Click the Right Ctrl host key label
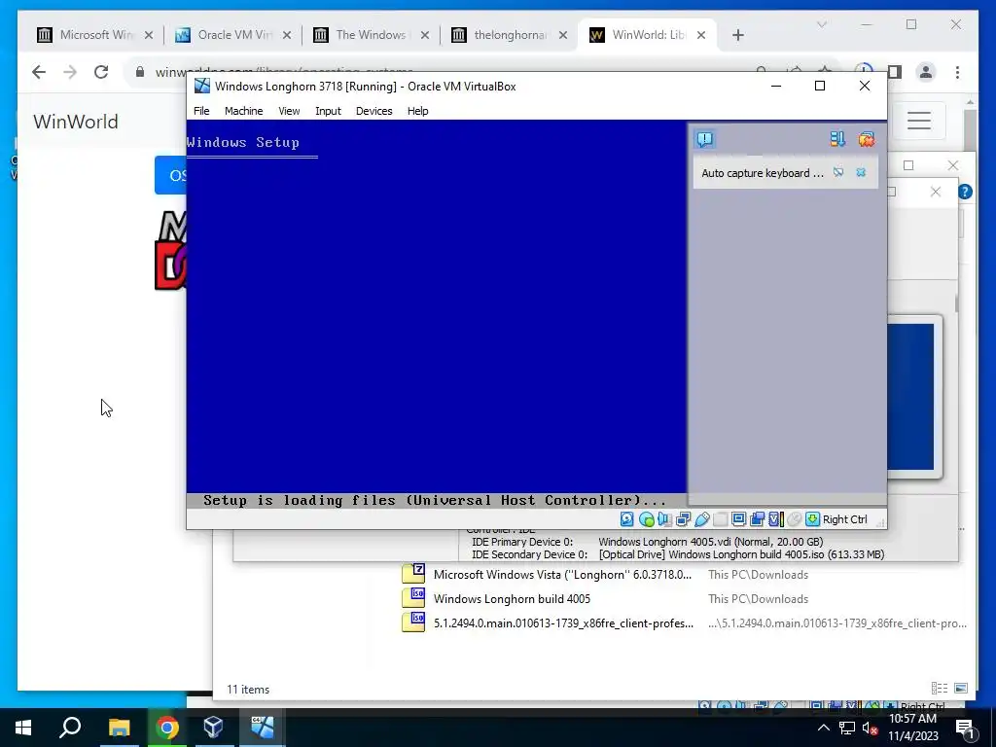Screen dimensions: 996x747 pyautogui.click(x=845, y=519)
